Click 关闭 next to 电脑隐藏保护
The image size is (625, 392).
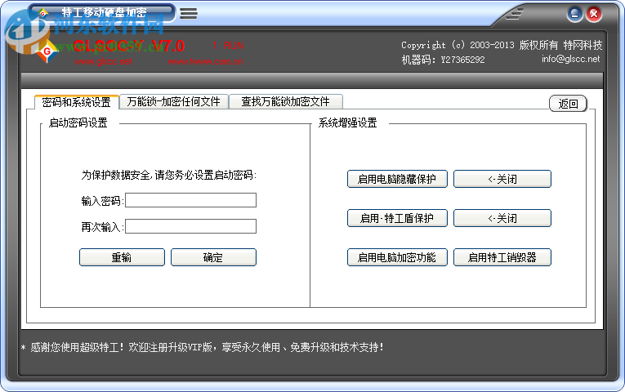coord(502,179)
